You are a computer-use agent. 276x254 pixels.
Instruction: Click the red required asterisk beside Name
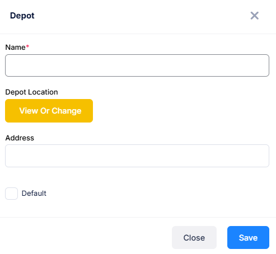pyautogui.click(x=27, y=46)
